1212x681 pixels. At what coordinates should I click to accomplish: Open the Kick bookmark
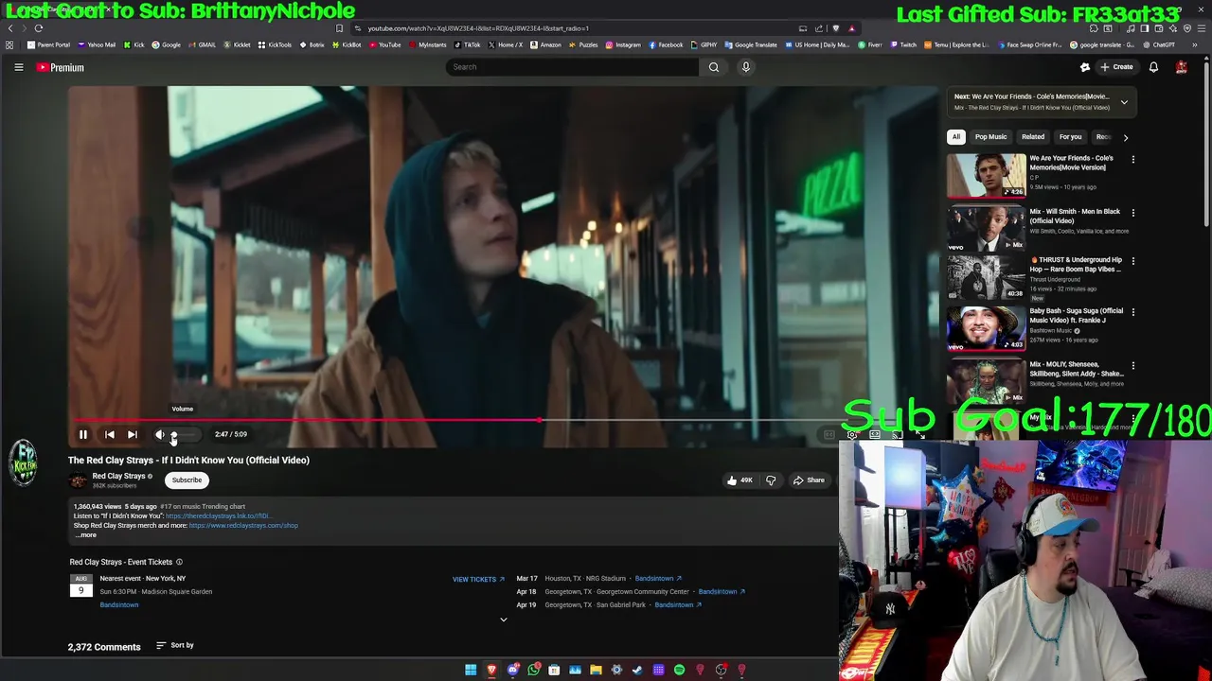click(134, 44)
